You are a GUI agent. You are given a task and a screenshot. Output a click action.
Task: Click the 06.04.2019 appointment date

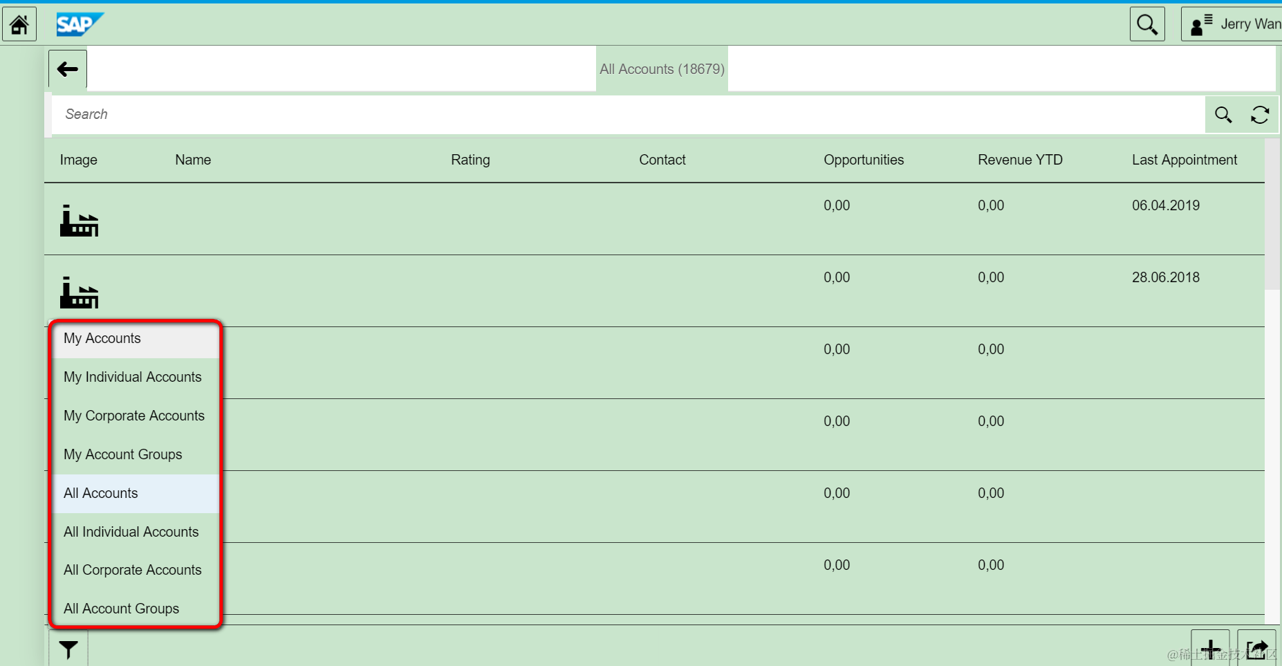pos(1166,205)
